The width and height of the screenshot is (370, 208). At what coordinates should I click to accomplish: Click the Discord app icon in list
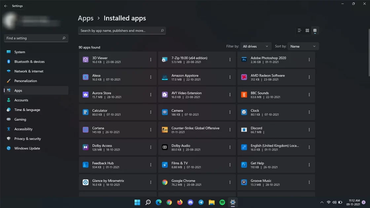[x=244, y=130]
